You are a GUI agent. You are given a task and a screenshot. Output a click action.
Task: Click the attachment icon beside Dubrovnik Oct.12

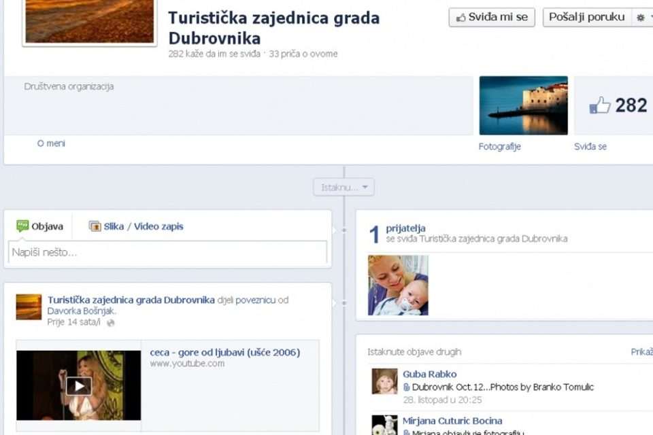click(407, 387)
